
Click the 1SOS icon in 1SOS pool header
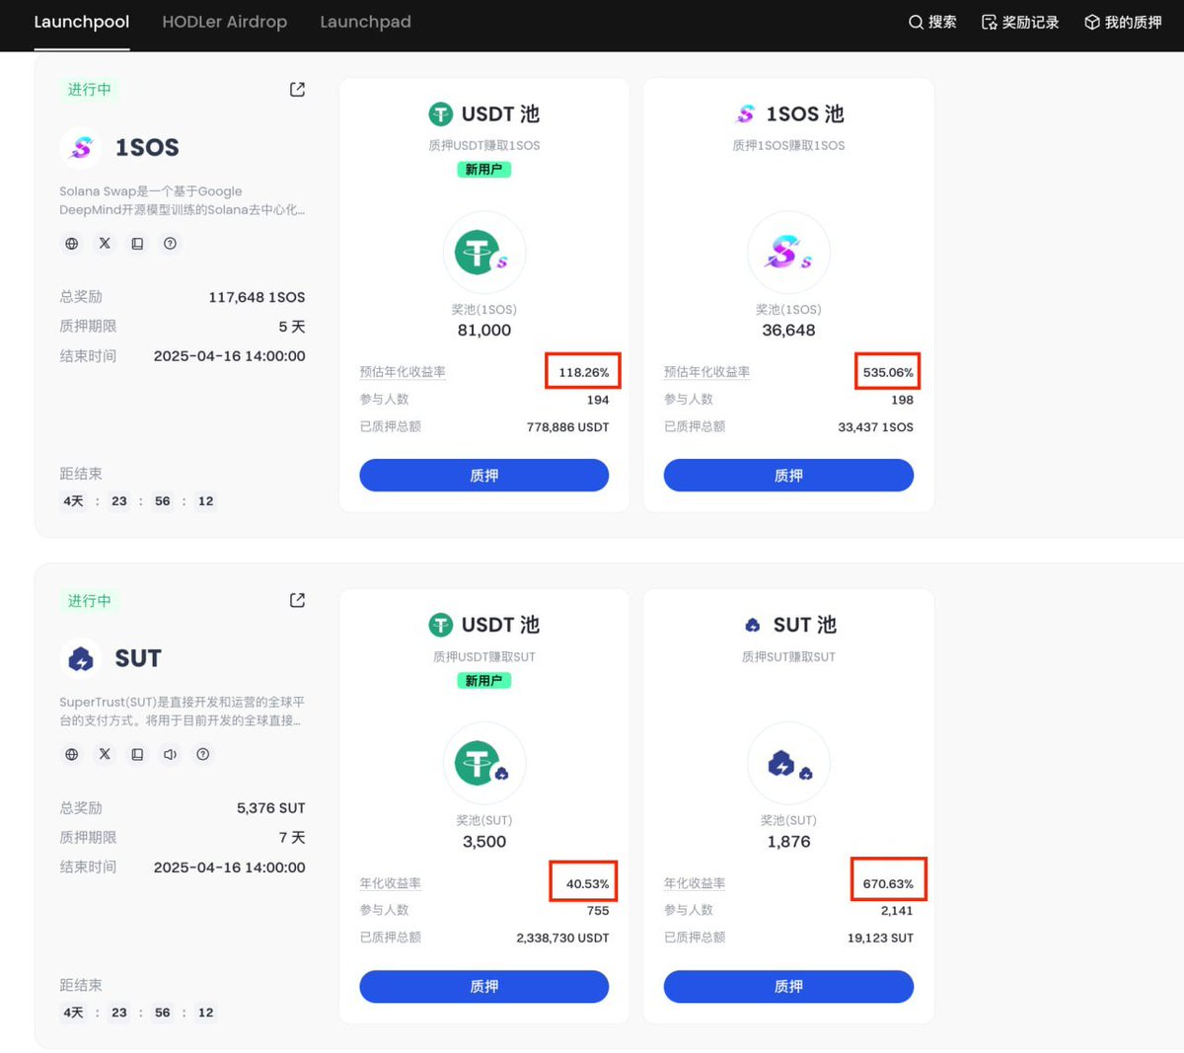746,114
